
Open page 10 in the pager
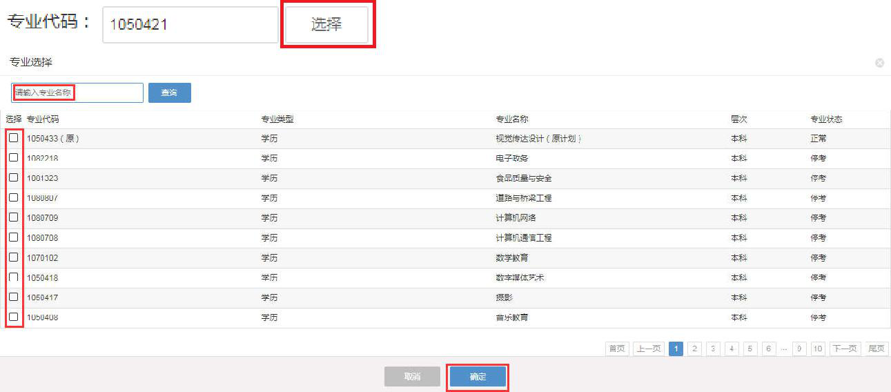(x=818, y=349)
